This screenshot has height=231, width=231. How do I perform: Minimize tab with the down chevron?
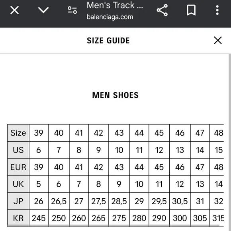click(x=43, y=10)
